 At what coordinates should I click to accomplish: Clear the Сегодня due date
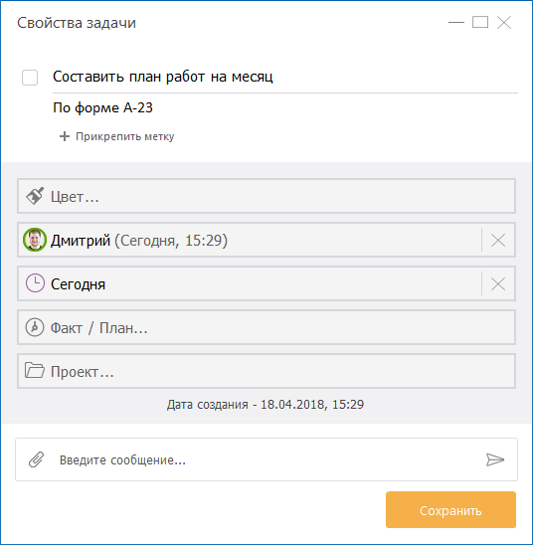point(498,284)
